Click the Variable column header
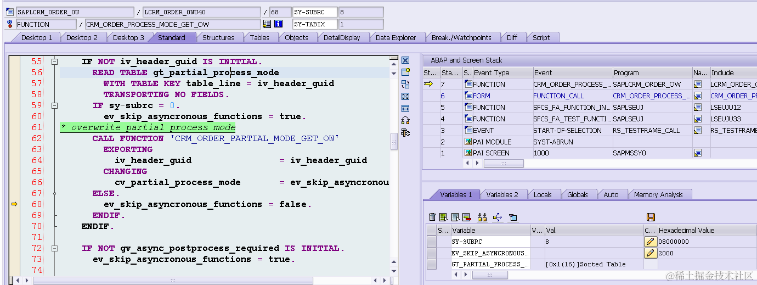 (x=490, y=230)
